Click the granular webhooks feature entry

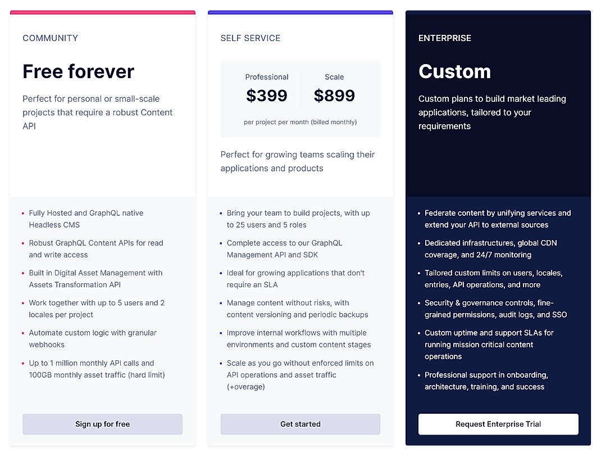coord(92,338)
